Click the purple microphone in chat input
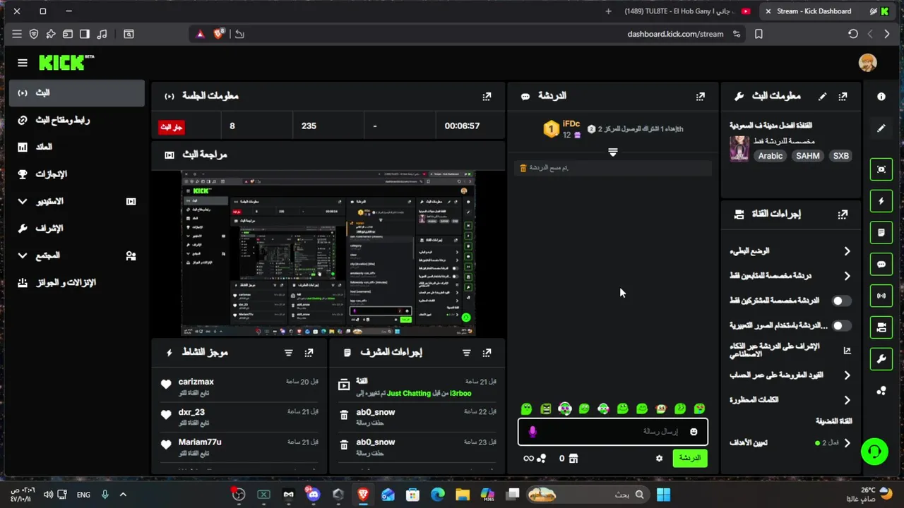Image resolution: width=904 pixels, height=508 pixels. tap(533, 432)
